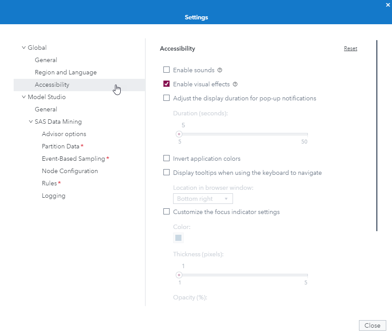Open Partition Data settings page
Image resolution: width=392 pixels, height=336 pixels.
pyautogui.click(x=61, y=146)
